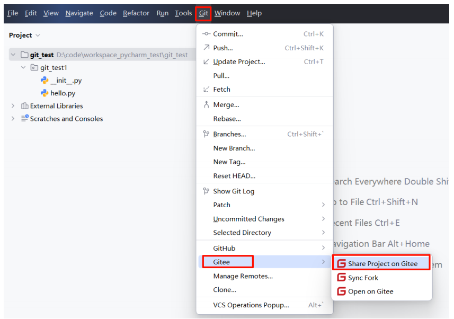Click the External Libraries icon

24,106
